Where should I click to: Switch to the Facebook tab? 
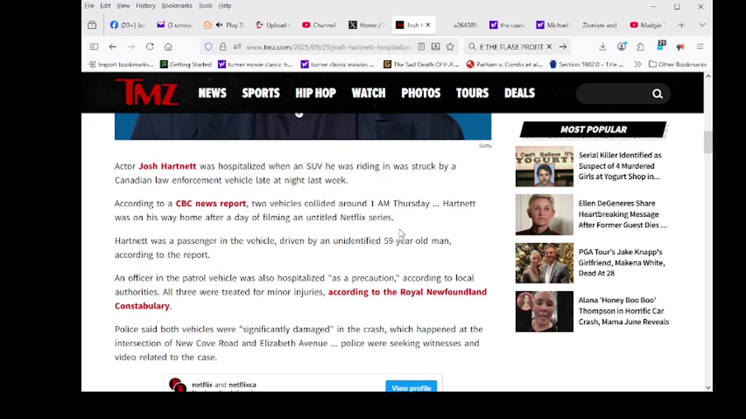127,25
